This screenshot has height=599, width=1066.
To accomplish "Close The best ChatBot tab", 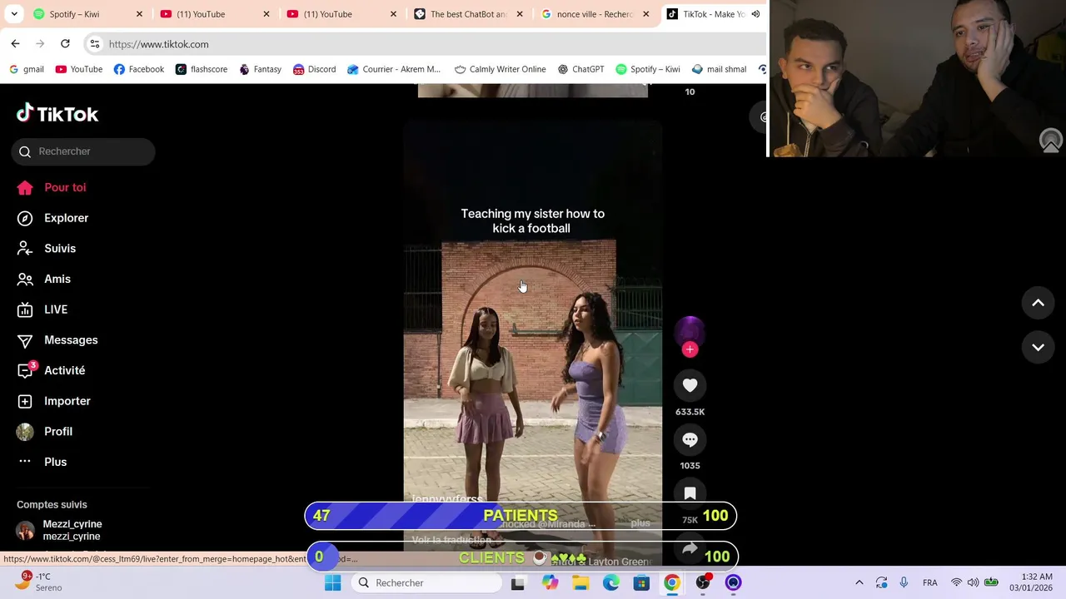I will pos(520,14).
